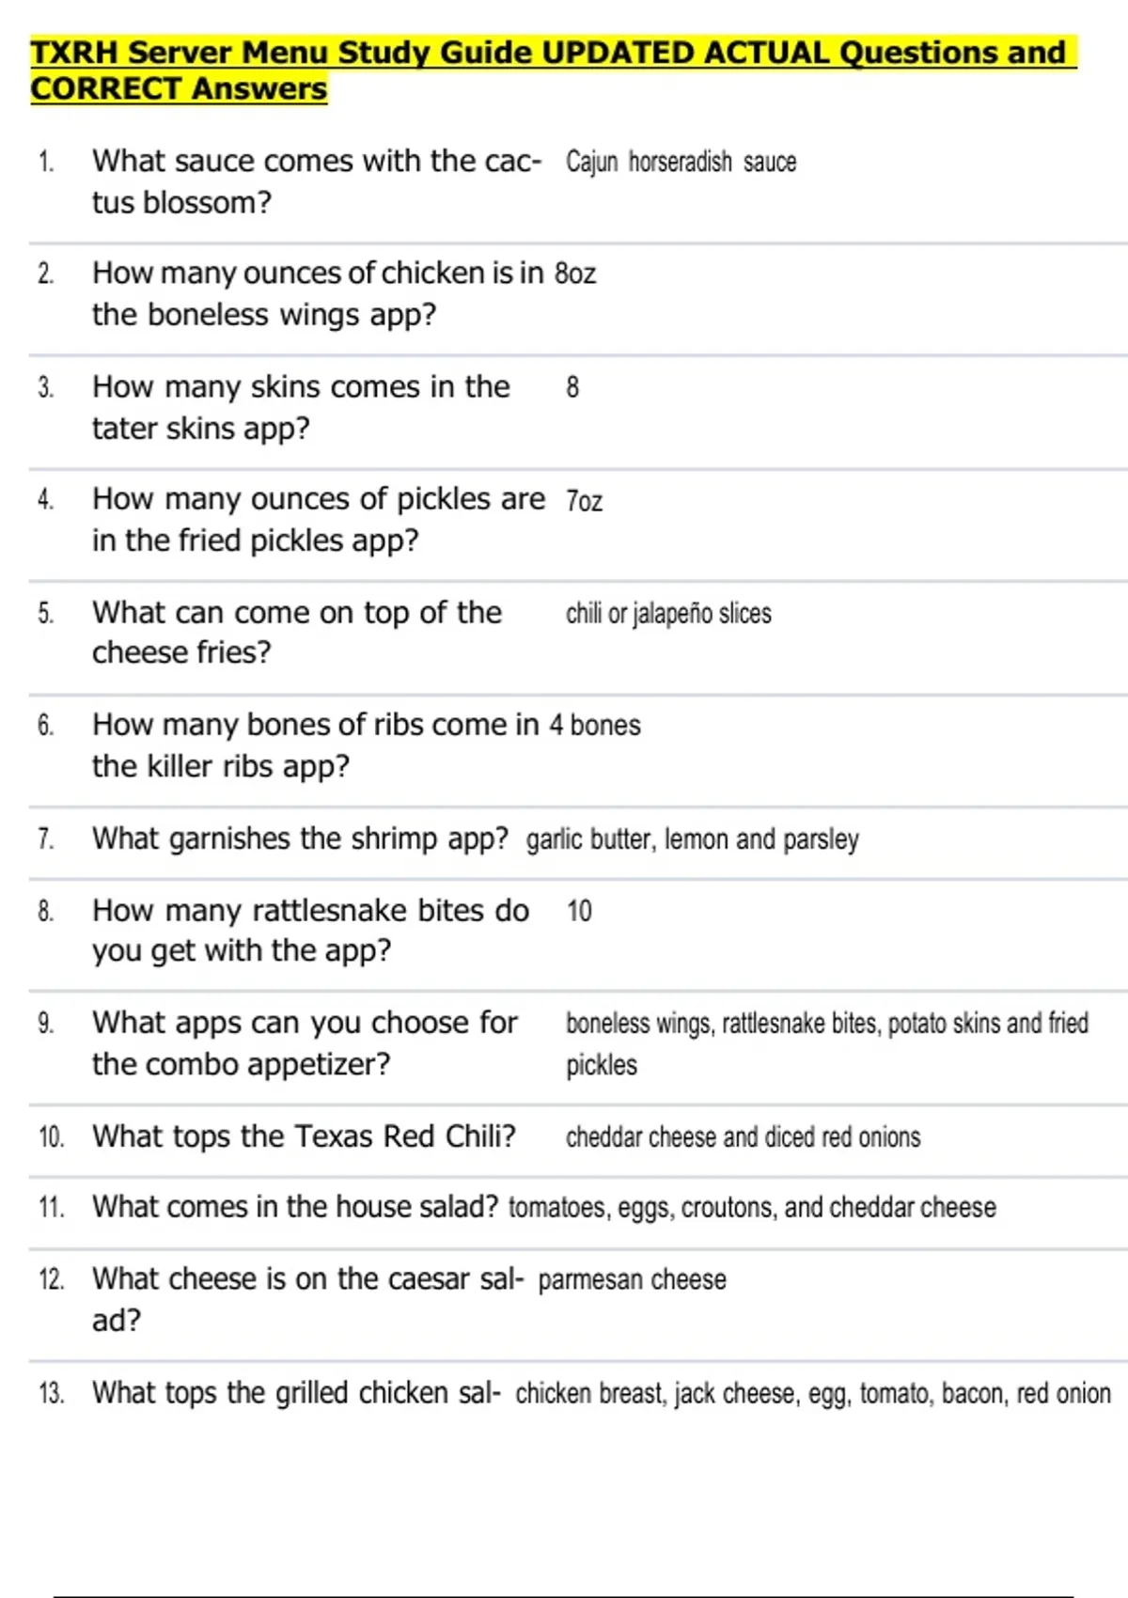The image size is (1128, 1598).
Task: Click the fried pickles ounces question
Action: pyautogui.click(x=318, y=519)
